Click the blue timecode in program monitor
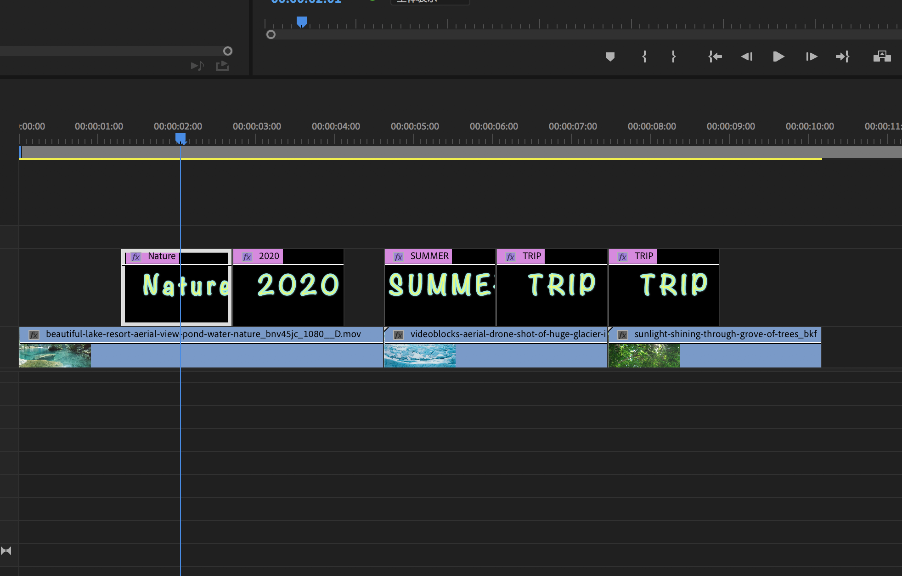This screenshot has width=902, height=576. [x=306, y=2]
